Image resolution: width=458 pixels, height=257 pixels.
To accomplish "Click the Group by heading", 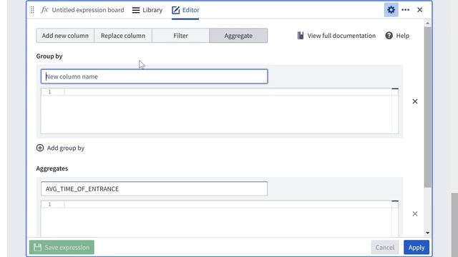I will (x=49, y=56).
